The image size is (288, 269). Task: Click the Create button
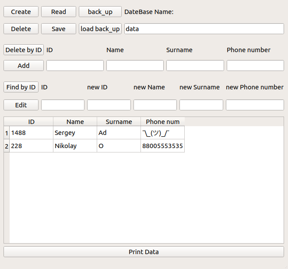pyautogui.click(x=21, y=12)
